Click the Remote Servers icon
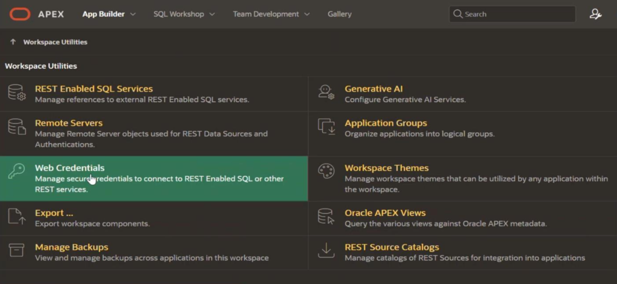 [x=16, y=127]
